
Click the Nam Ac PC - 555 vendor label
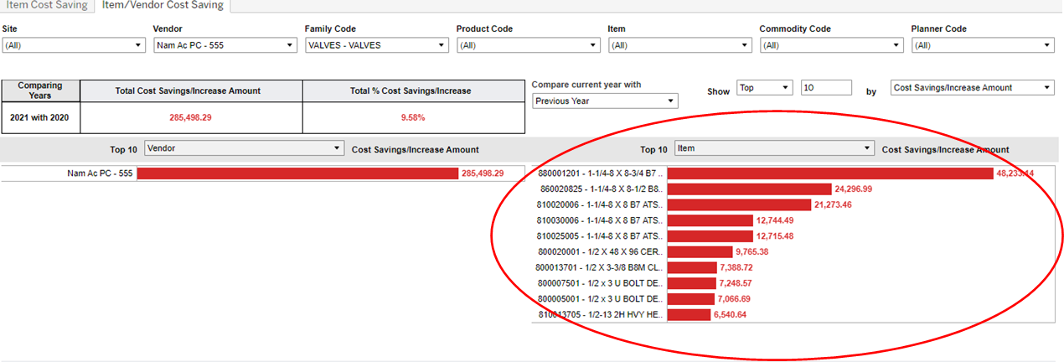coord(100,173)
